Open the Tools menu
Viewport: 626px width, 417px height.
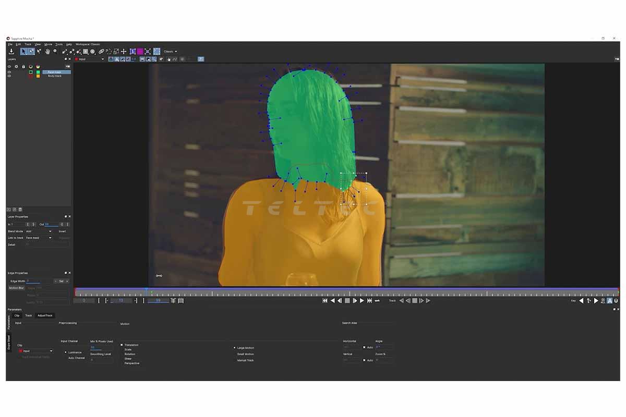tap(59, 44)
